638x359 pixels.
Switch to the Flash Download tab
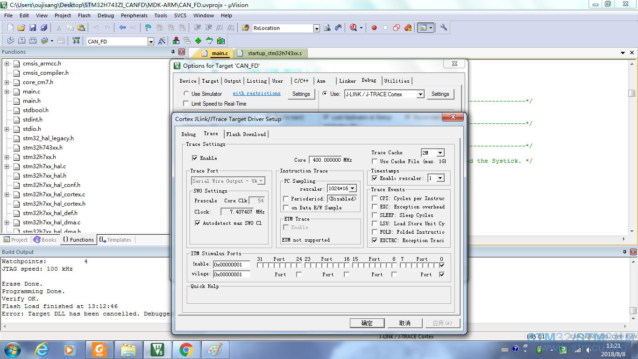pos(246,134)
